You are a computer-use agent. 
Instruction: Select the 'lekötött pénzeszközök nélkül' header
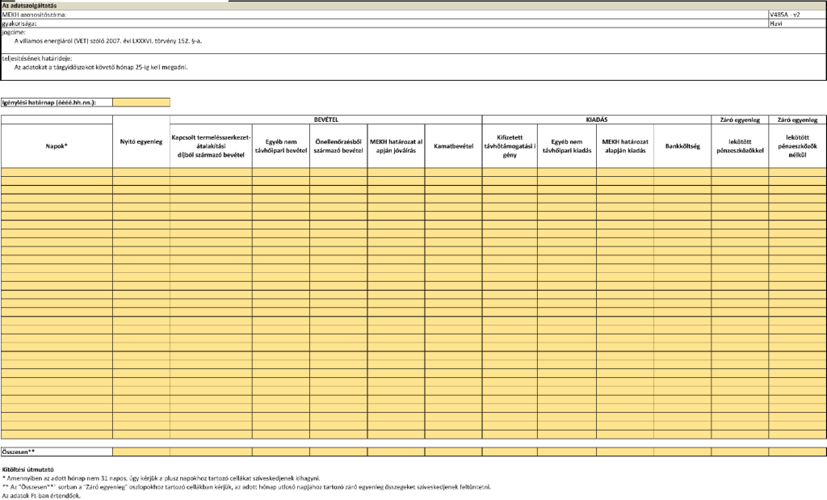[x=797, y=146]
